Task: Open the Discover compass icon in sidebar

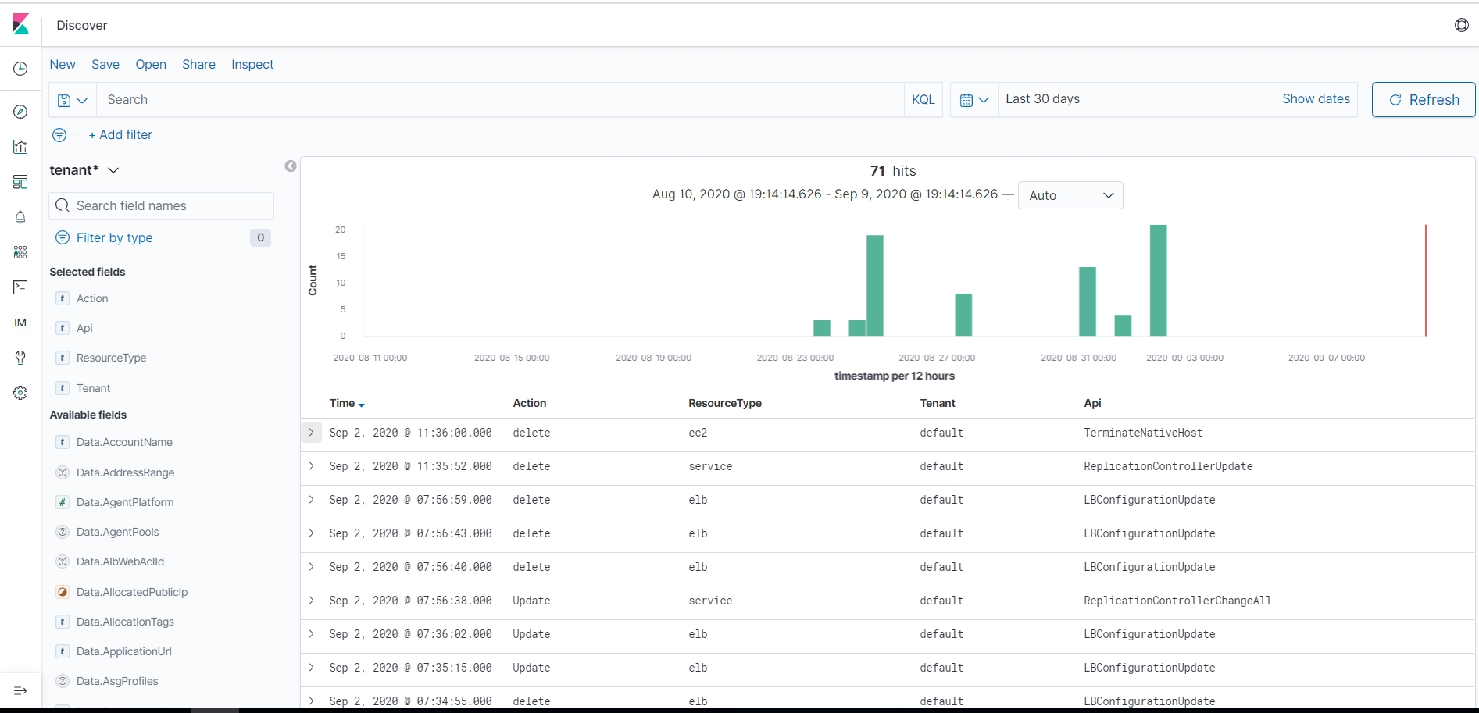Action: 20,112
